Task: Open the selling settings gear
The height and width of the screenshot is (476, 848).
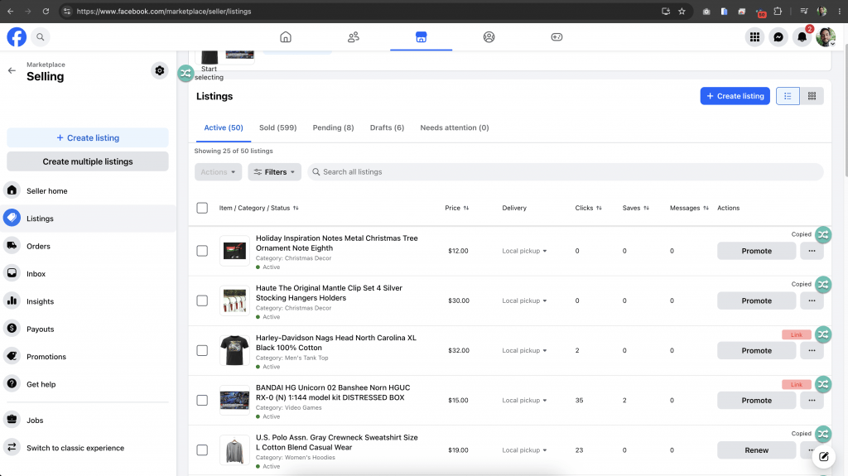Action: point(160,70)
